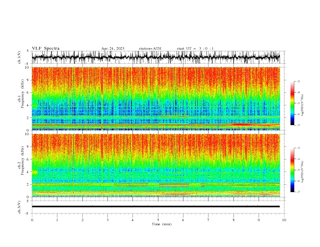Click the "6" kHz tick label on ch.2 axis
The image size is (320, 247).
28,159
